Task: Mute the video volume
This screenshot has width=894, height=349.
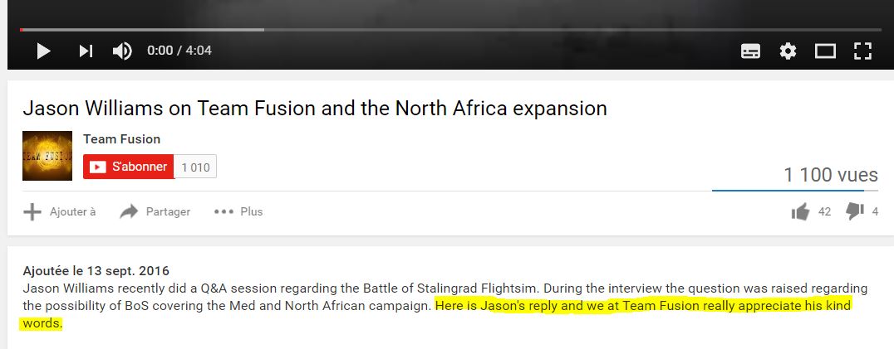Action: pos(122,51)
